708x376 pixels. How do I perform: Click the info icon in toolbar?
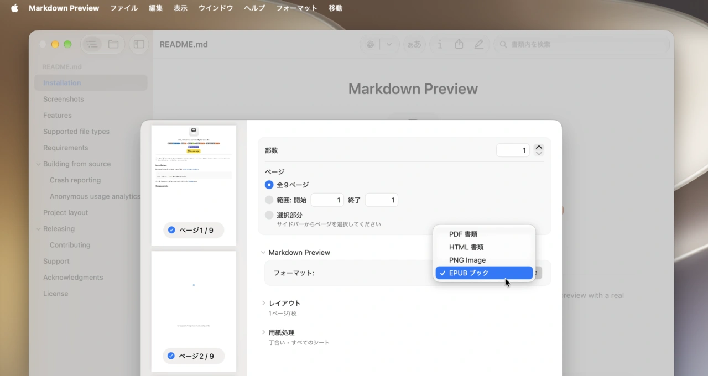(440, 44)
